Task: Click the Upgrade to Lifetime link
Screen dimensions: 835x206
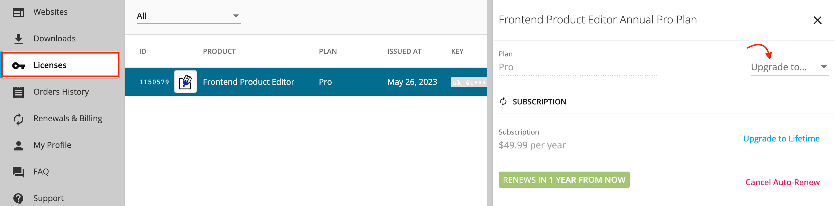Action: click(781, 138)
